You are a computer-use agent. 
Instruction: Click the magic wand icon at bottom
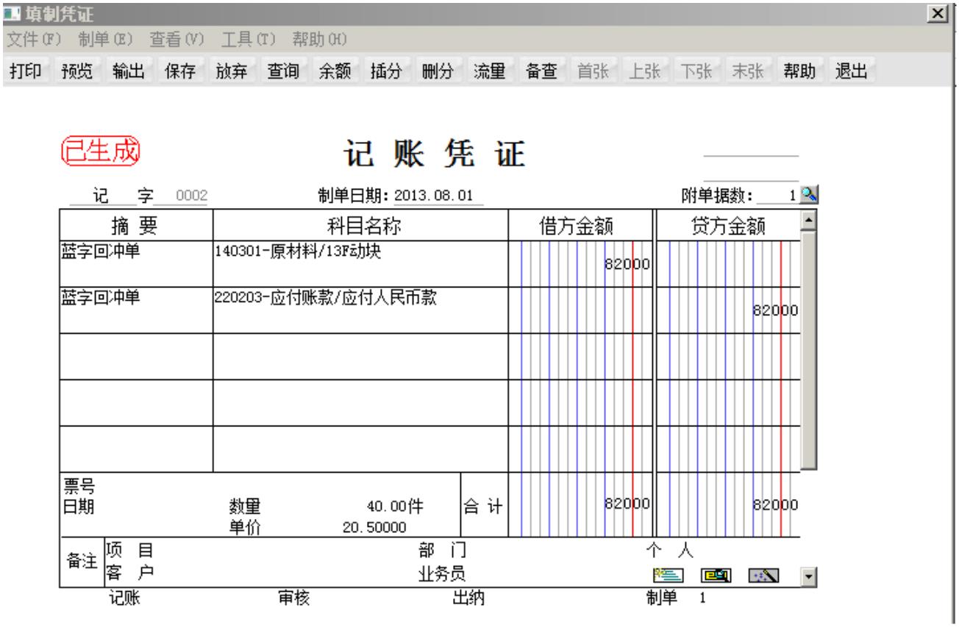pos(760,573)
